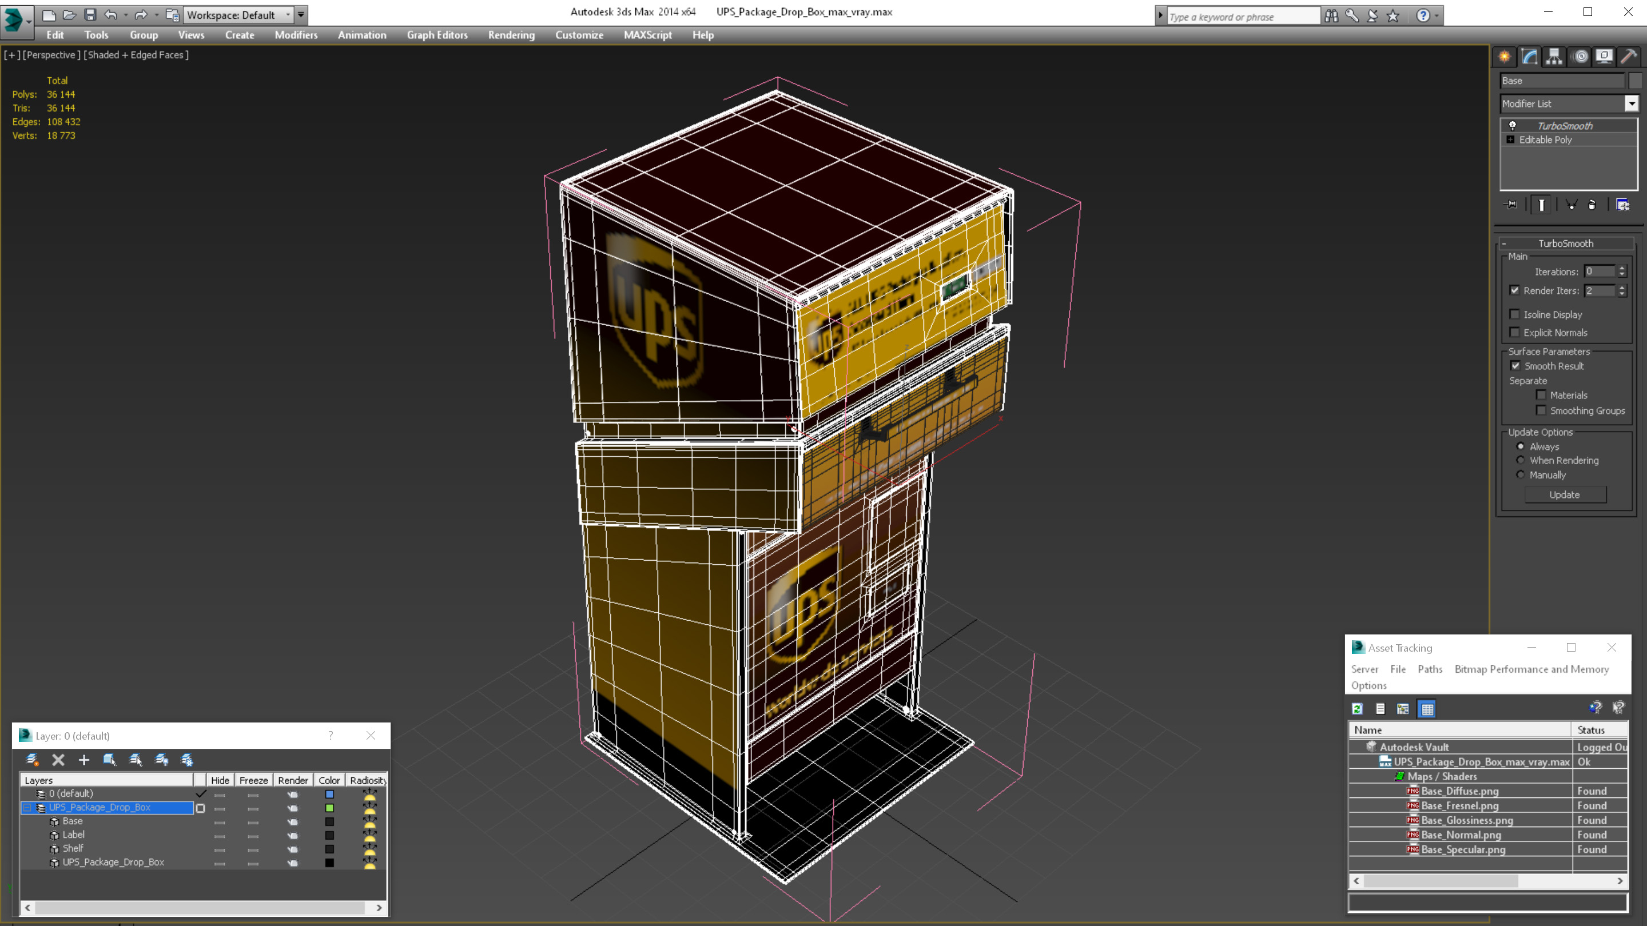
Task: Select the Manually update radio button
Action: click(1521, 474)
